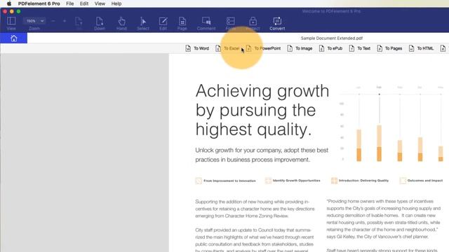Image resolution: width=449 pixels, height=252 pixels.
Task: Convert document To Pages
Action: pyautogui.click(x=389, y=48)
